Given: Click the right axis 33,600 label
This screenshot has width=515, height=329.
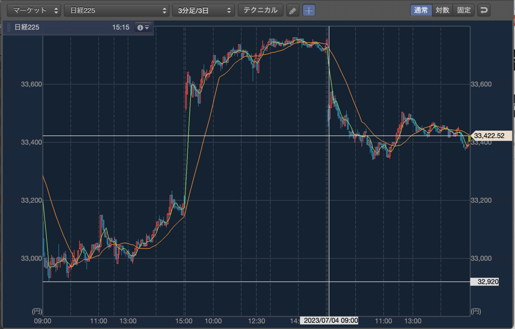Looking at the screenshot, I should click(482, 84).
